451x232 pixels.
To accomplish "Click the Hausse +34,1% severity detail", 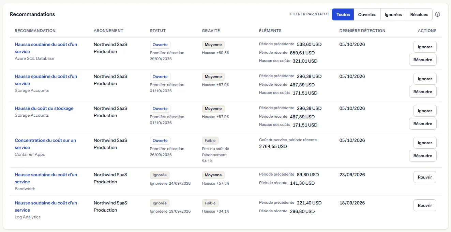I will pyautogui.click(x=215, y=212).
